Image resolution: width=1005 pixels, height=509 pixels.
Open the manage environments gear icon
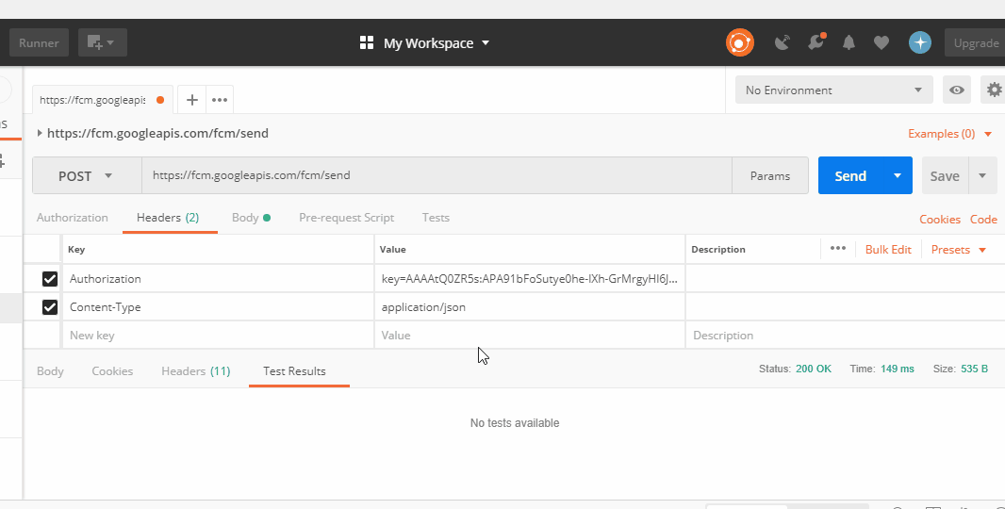pos(994,90)
